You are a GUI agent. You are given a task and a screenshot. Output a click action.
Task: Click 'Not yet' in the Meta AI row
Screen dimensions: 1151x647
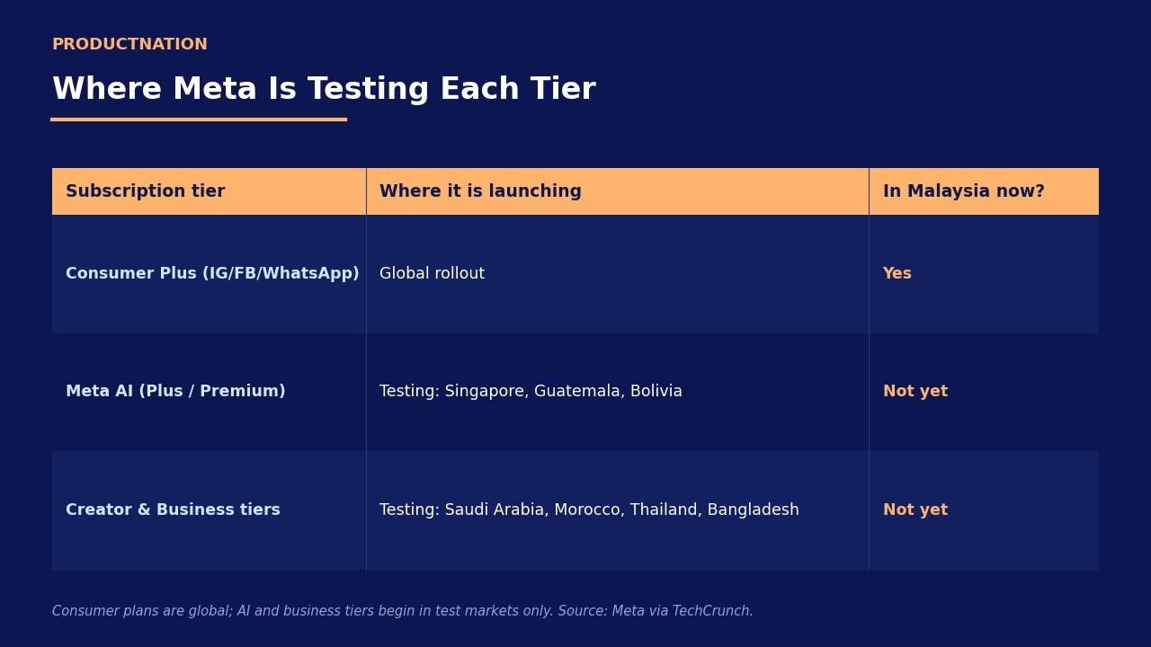(915, 392)
